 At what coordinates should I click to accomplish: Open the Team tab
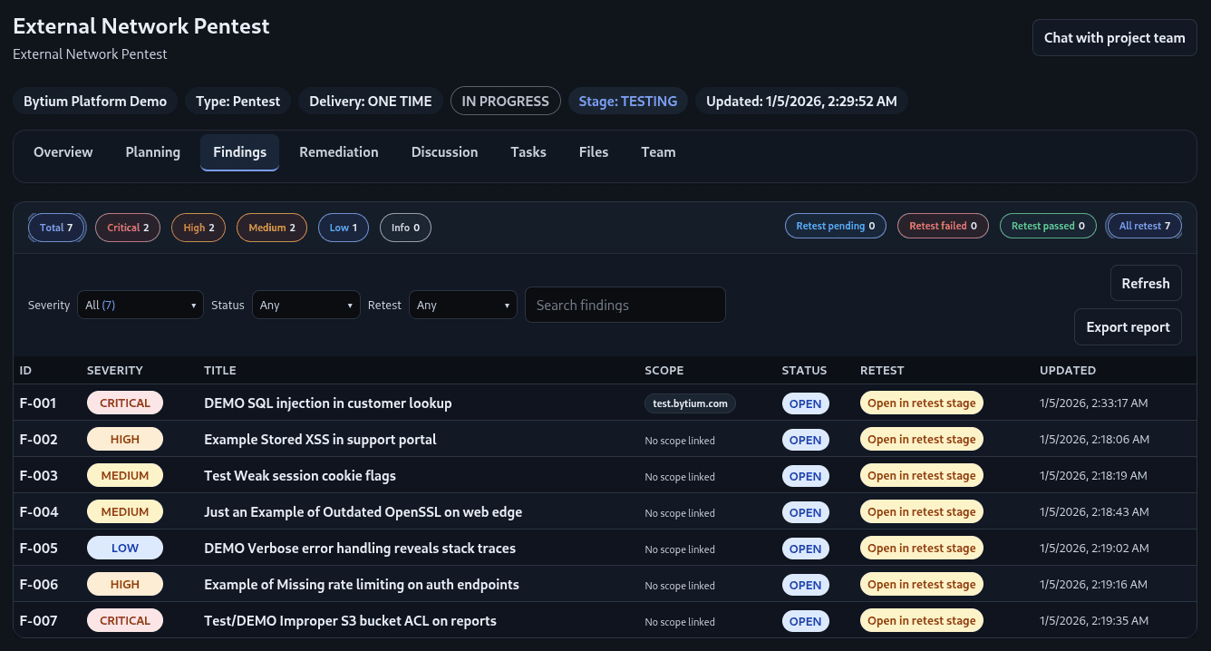tap(658, 151)
